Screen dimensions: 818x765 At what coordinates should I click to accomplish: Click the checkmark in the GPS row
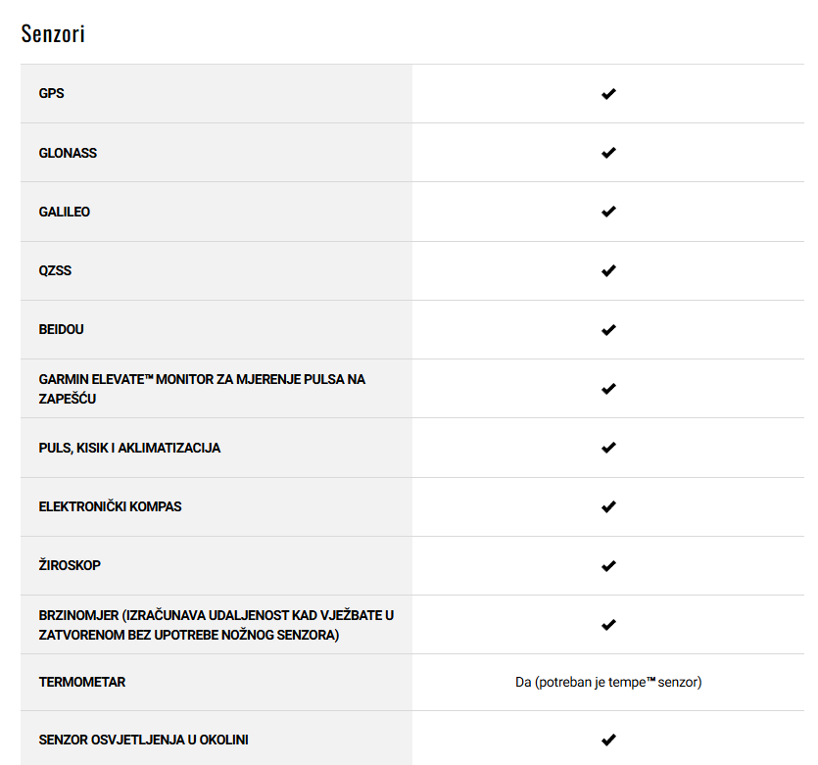click(608, 94)
